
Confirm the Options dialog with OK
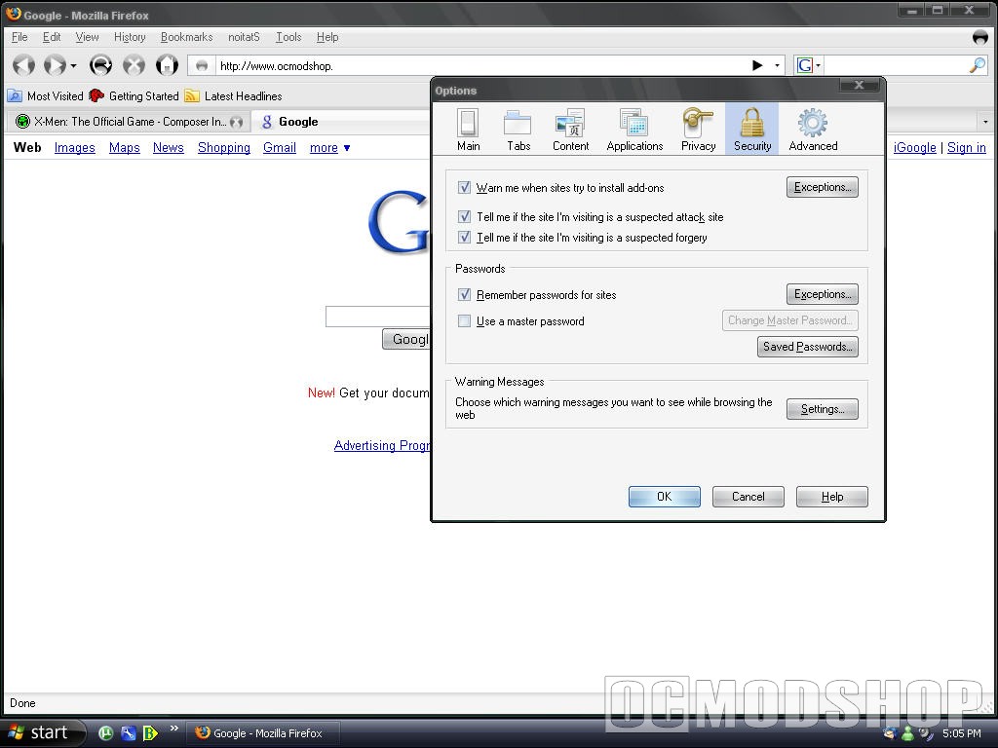[665, 497]
